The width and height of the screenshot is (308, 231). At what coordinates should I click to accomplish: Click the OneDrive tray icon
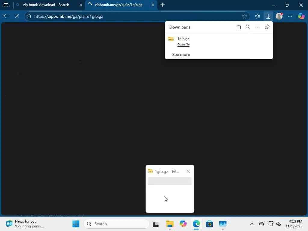coord(261,224)
